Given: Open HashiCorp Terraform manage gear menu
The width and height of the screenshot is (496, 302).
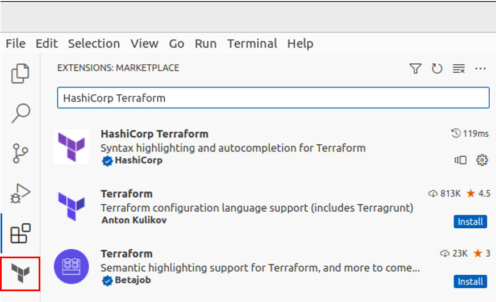Looking at the screenshot, I should click(482, 160).
